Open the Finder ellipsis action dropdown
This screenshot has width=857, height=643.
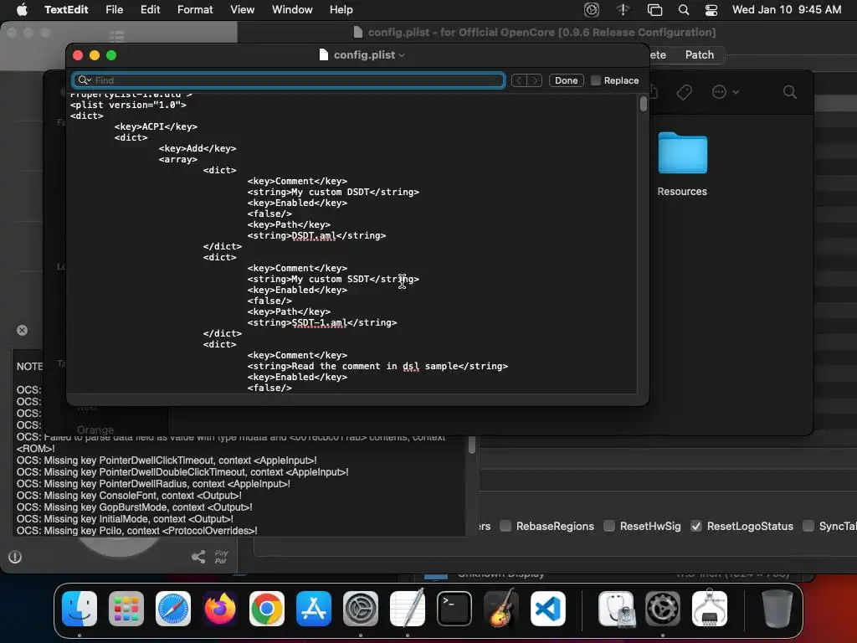point(726,92)
